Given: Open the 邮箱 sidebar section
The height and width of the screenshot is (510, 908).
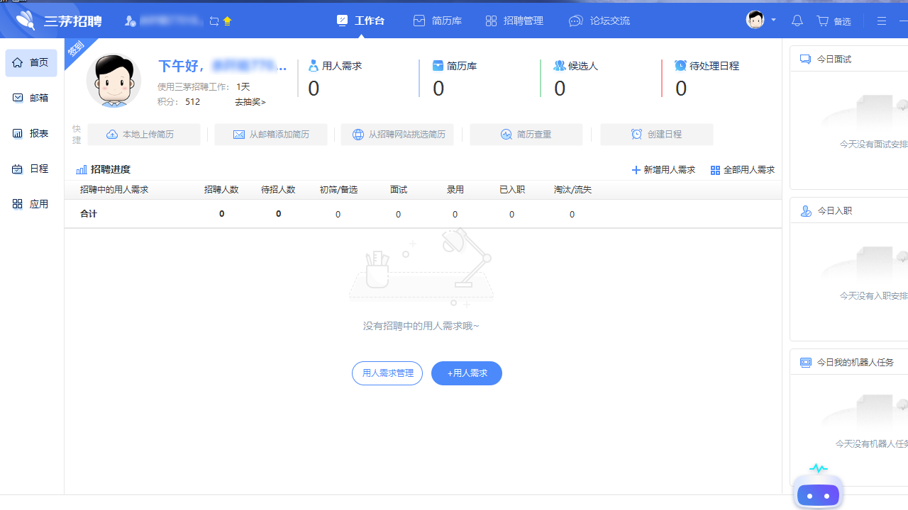Looking at the screenshot, I should point(31,98).
